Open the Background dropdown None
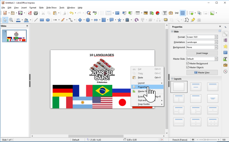 tap(202, 47)
